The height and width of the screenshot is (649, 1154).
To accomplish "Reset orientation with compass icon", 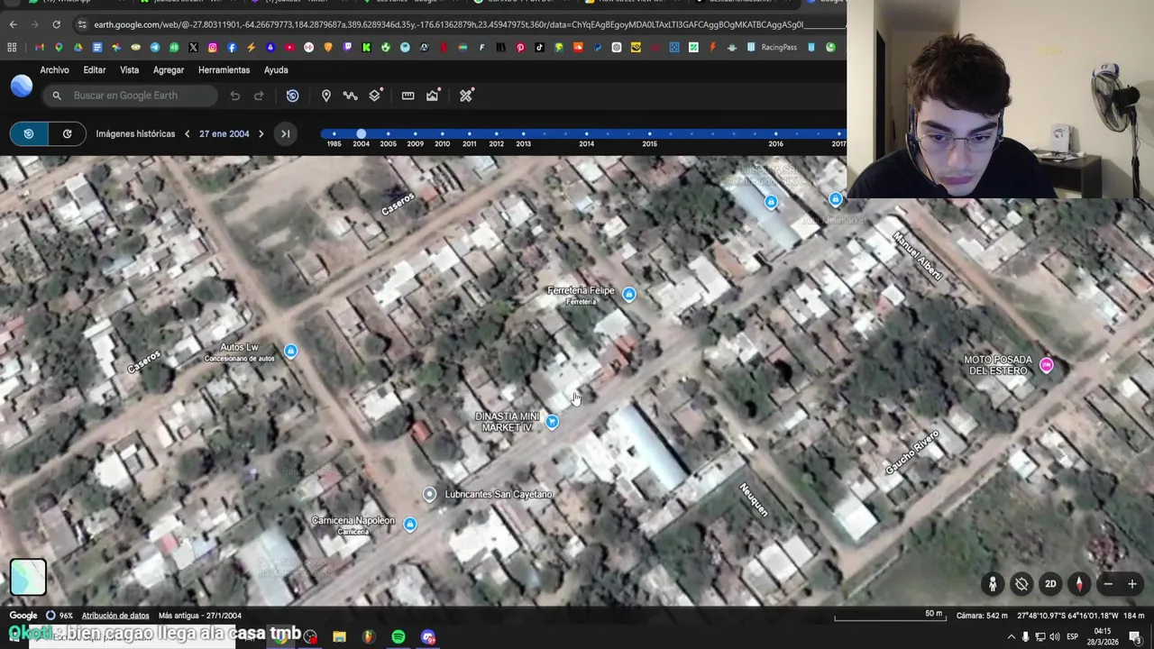I will [1079, 584].
